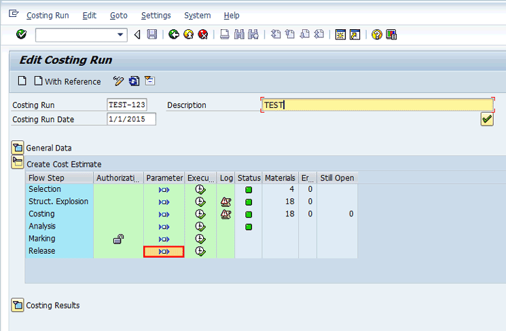Collapse the Create Cost Estimate section
This screenshot has width=506, height=331.
point(18,162)
